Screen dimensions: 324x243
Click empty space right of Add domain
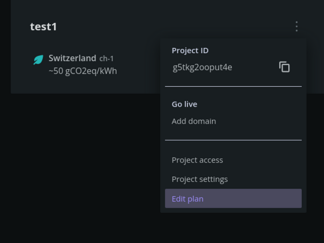point(258,121)
